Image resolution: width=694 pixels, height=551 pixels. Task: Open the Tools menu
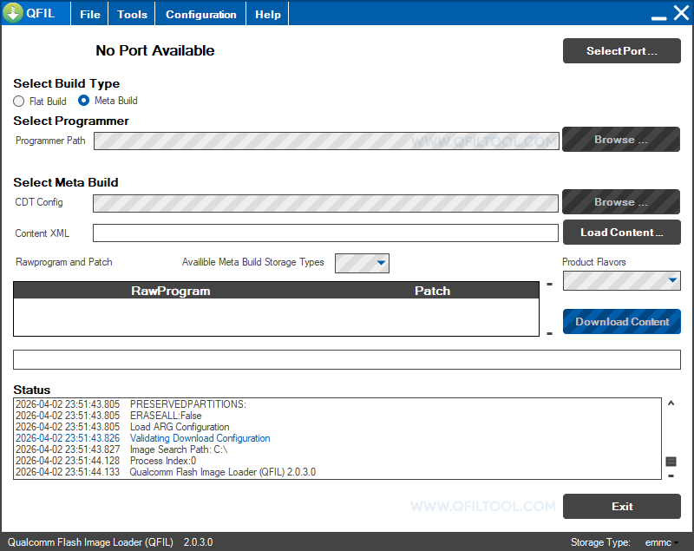click(x=131, y=13)
